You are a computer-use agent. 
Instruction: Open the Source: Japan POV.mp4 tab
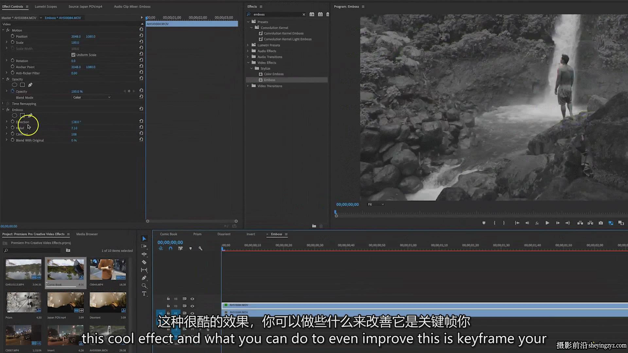click(x=85, y=7)
